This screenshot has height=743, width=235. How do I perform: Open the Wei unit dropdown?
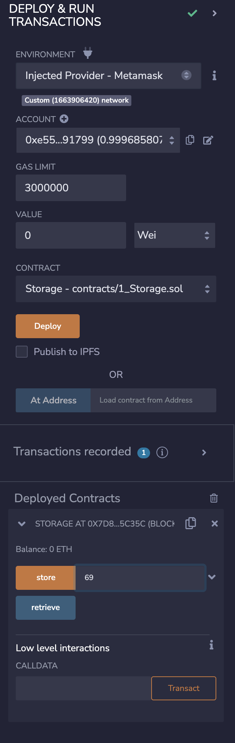click(x=174, y=235)
